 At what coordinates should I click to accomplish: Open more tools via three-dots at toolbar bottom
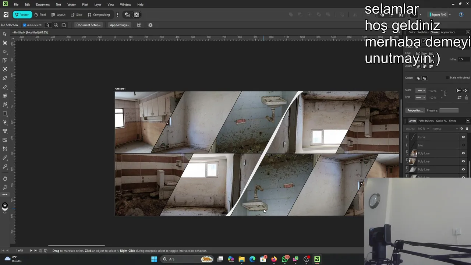(5, 194)
